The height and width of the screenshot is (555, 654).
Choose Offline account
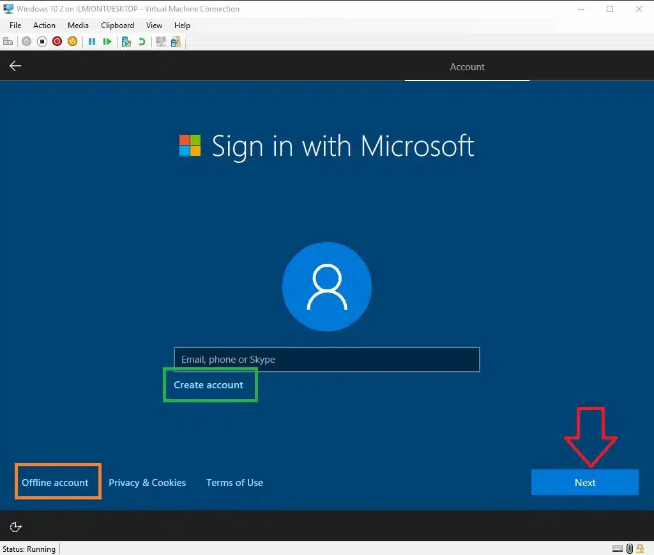(55, 482)
